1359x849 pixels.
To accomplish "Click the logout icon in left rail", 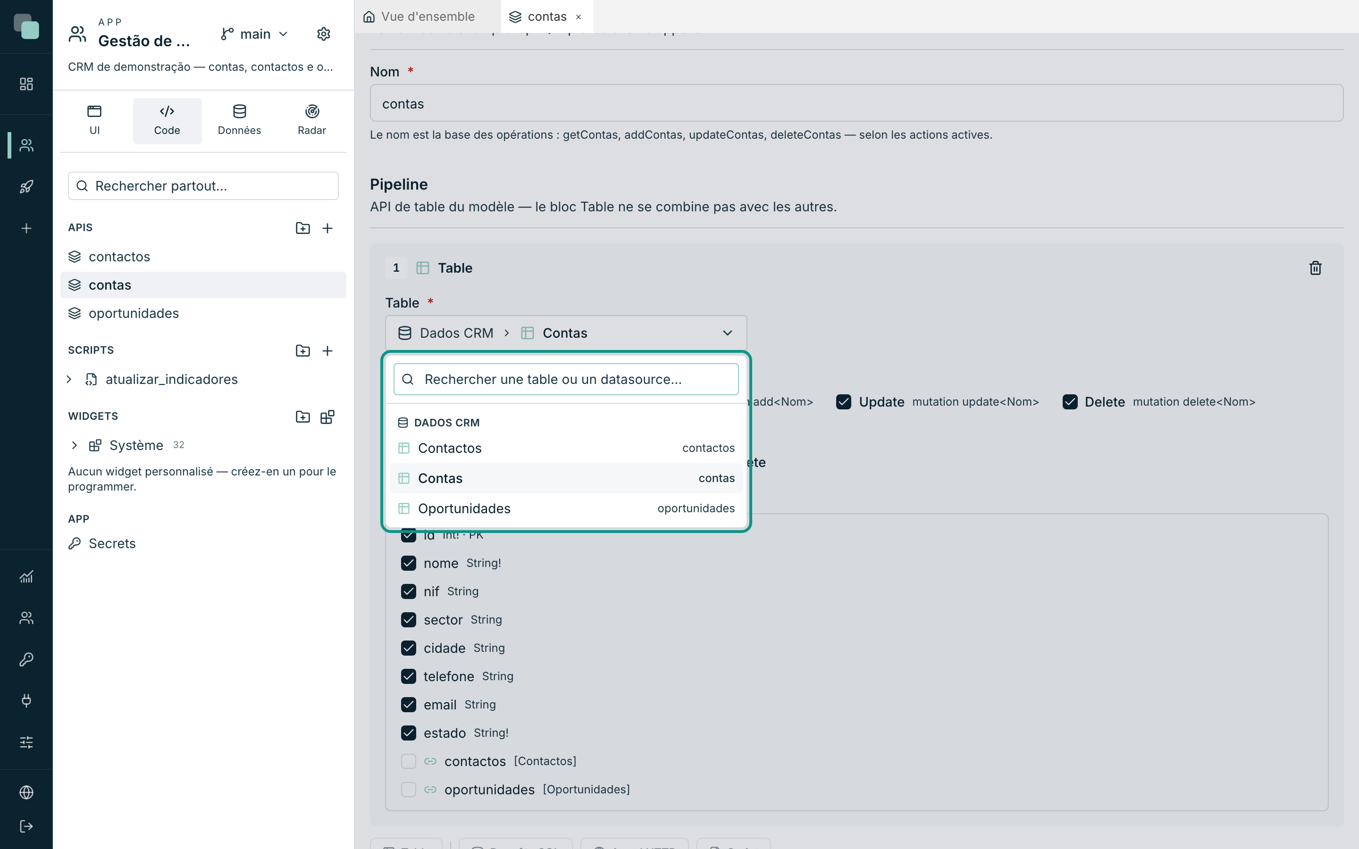I will tap(26, 826).
